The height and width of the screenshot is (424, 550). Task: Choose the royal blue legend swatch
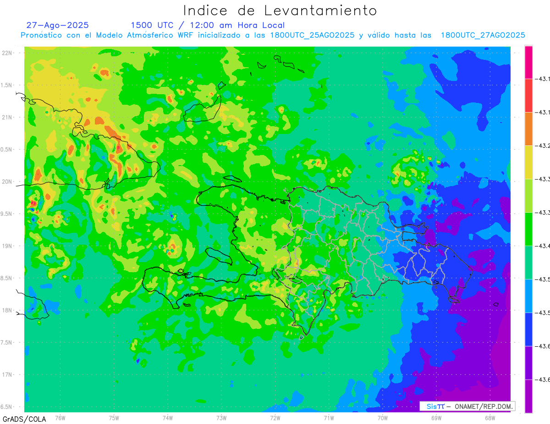(528, 329)
